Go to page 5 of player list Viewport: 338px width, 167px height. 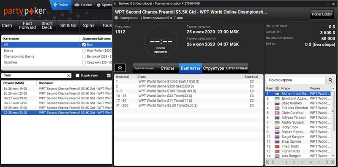tap(319, 162)
